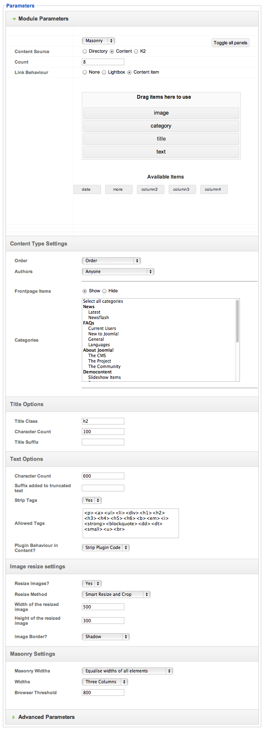
Task: Open the Masonry Widths dropdown
Action: pyautogui.click(x=127, y=671)
